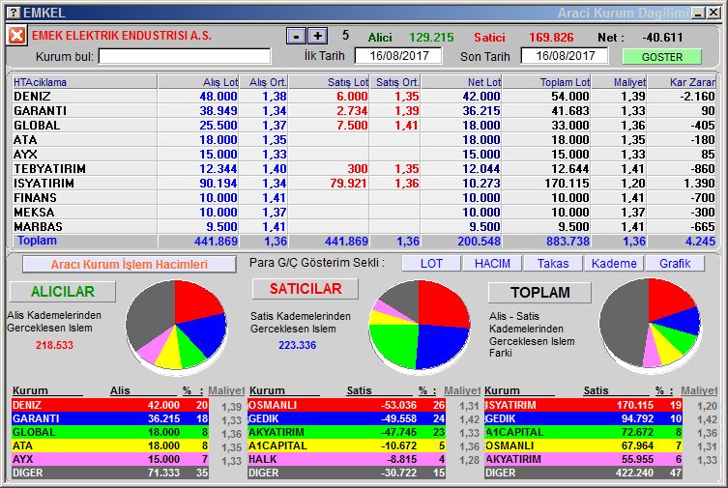Image resolution: width=728 pixels, height=488 pixels.
Task: Click green GLOBAL row in buyers list
Action: point(110,432)
